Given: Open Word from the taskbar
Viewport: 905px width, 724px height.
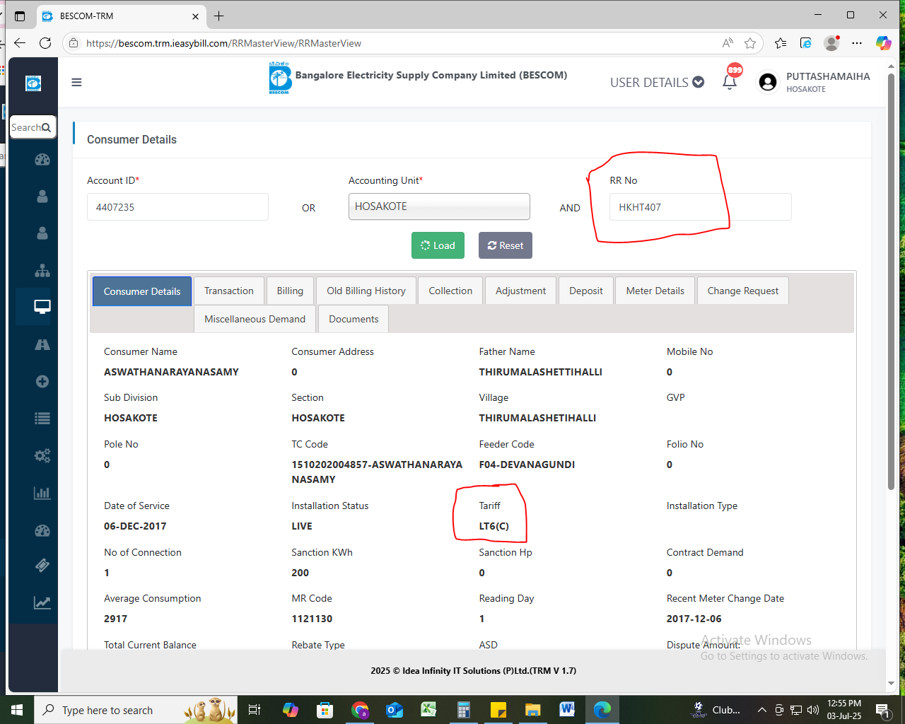Looking at the screenshot, I should click(567, 710).
